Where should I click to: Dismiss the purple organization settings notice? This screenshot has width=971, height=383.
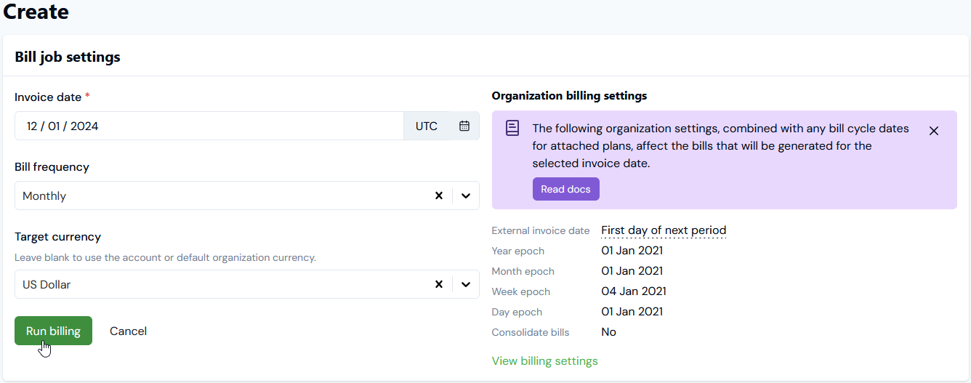click(934, 131)
